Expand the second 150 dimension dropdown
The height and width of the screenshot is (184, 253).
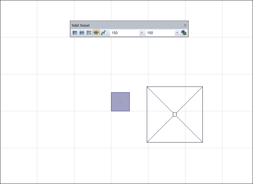point(177,33)
